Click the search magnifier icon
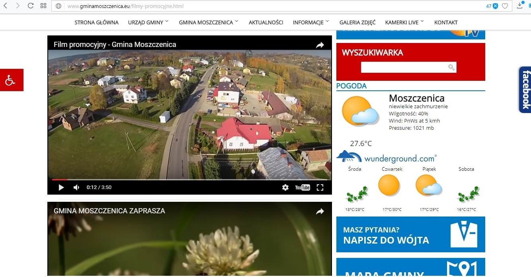This screenshot has height=277, width=531. click(451, 67)
